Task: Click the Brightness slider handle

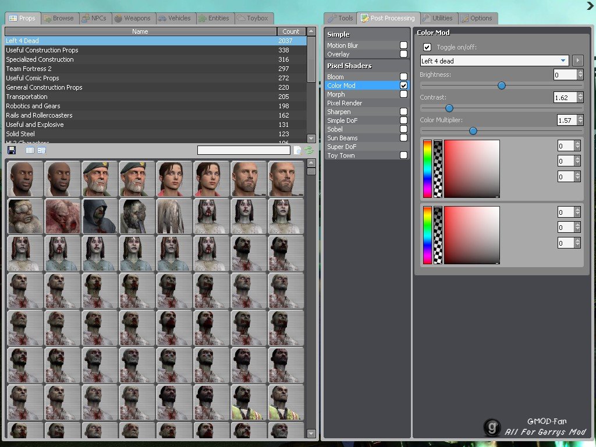Action: 502,86
